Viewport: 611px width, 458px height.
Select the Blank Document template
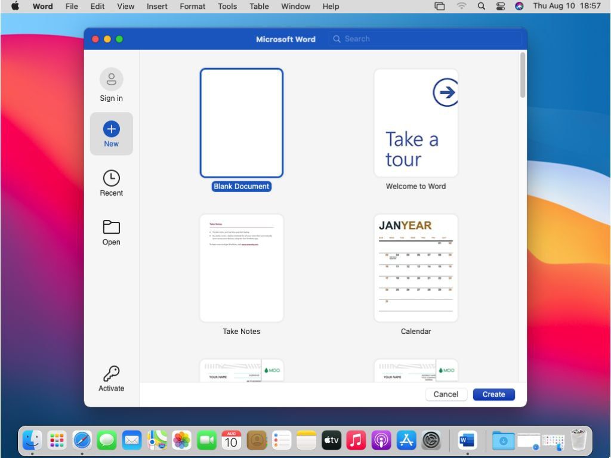(x=241, y=123)
